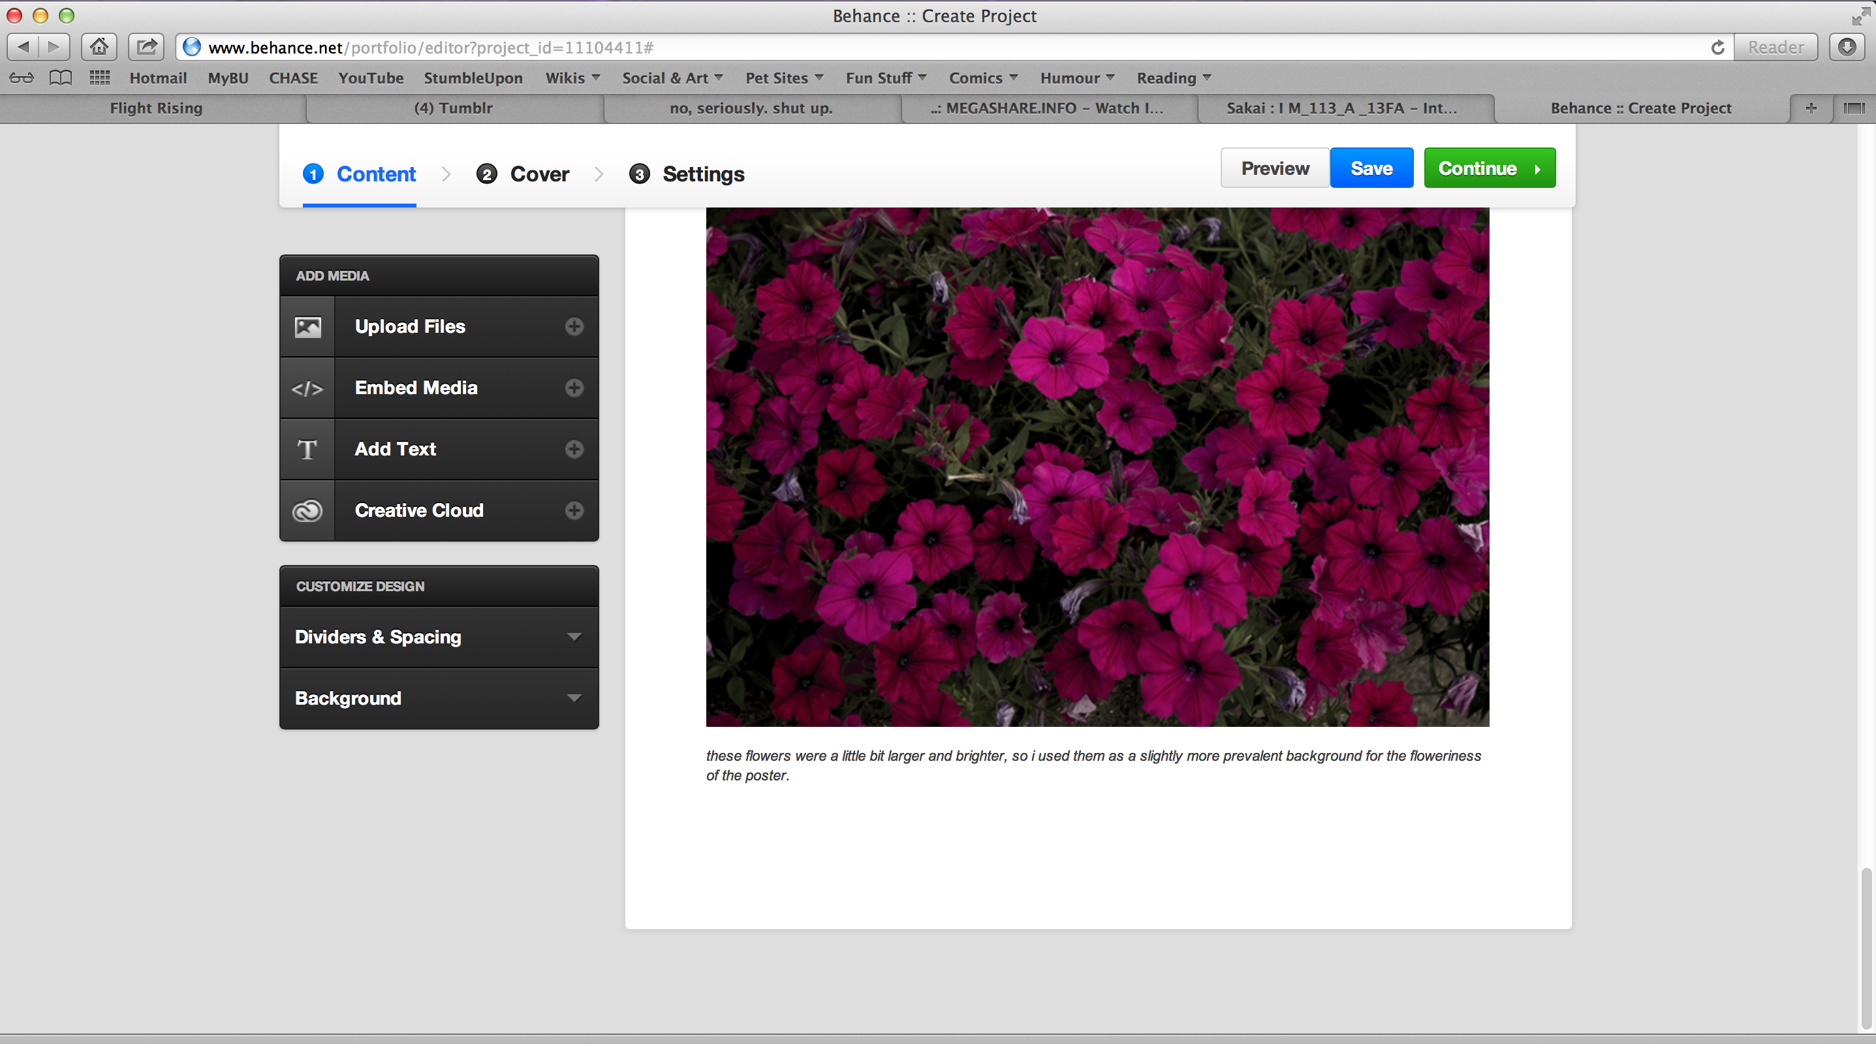This screenshot has width=1876, height=1044.
Task: Open Social & Art bookmarks dropdown
Action: [672, 78]
